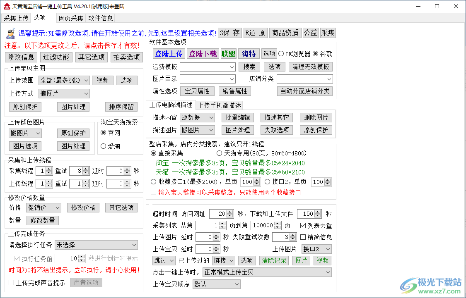Click the 批量编辑 button

237,118
